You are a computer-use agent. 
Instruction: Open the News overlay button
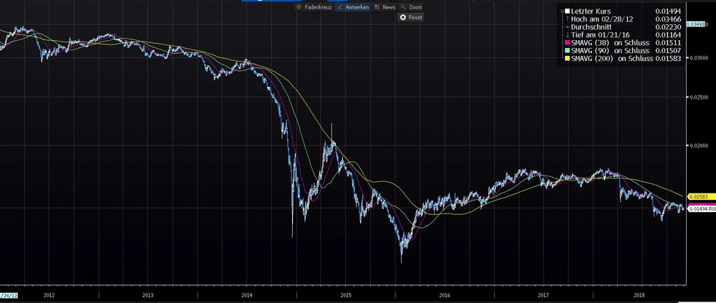tap(384, 6)
